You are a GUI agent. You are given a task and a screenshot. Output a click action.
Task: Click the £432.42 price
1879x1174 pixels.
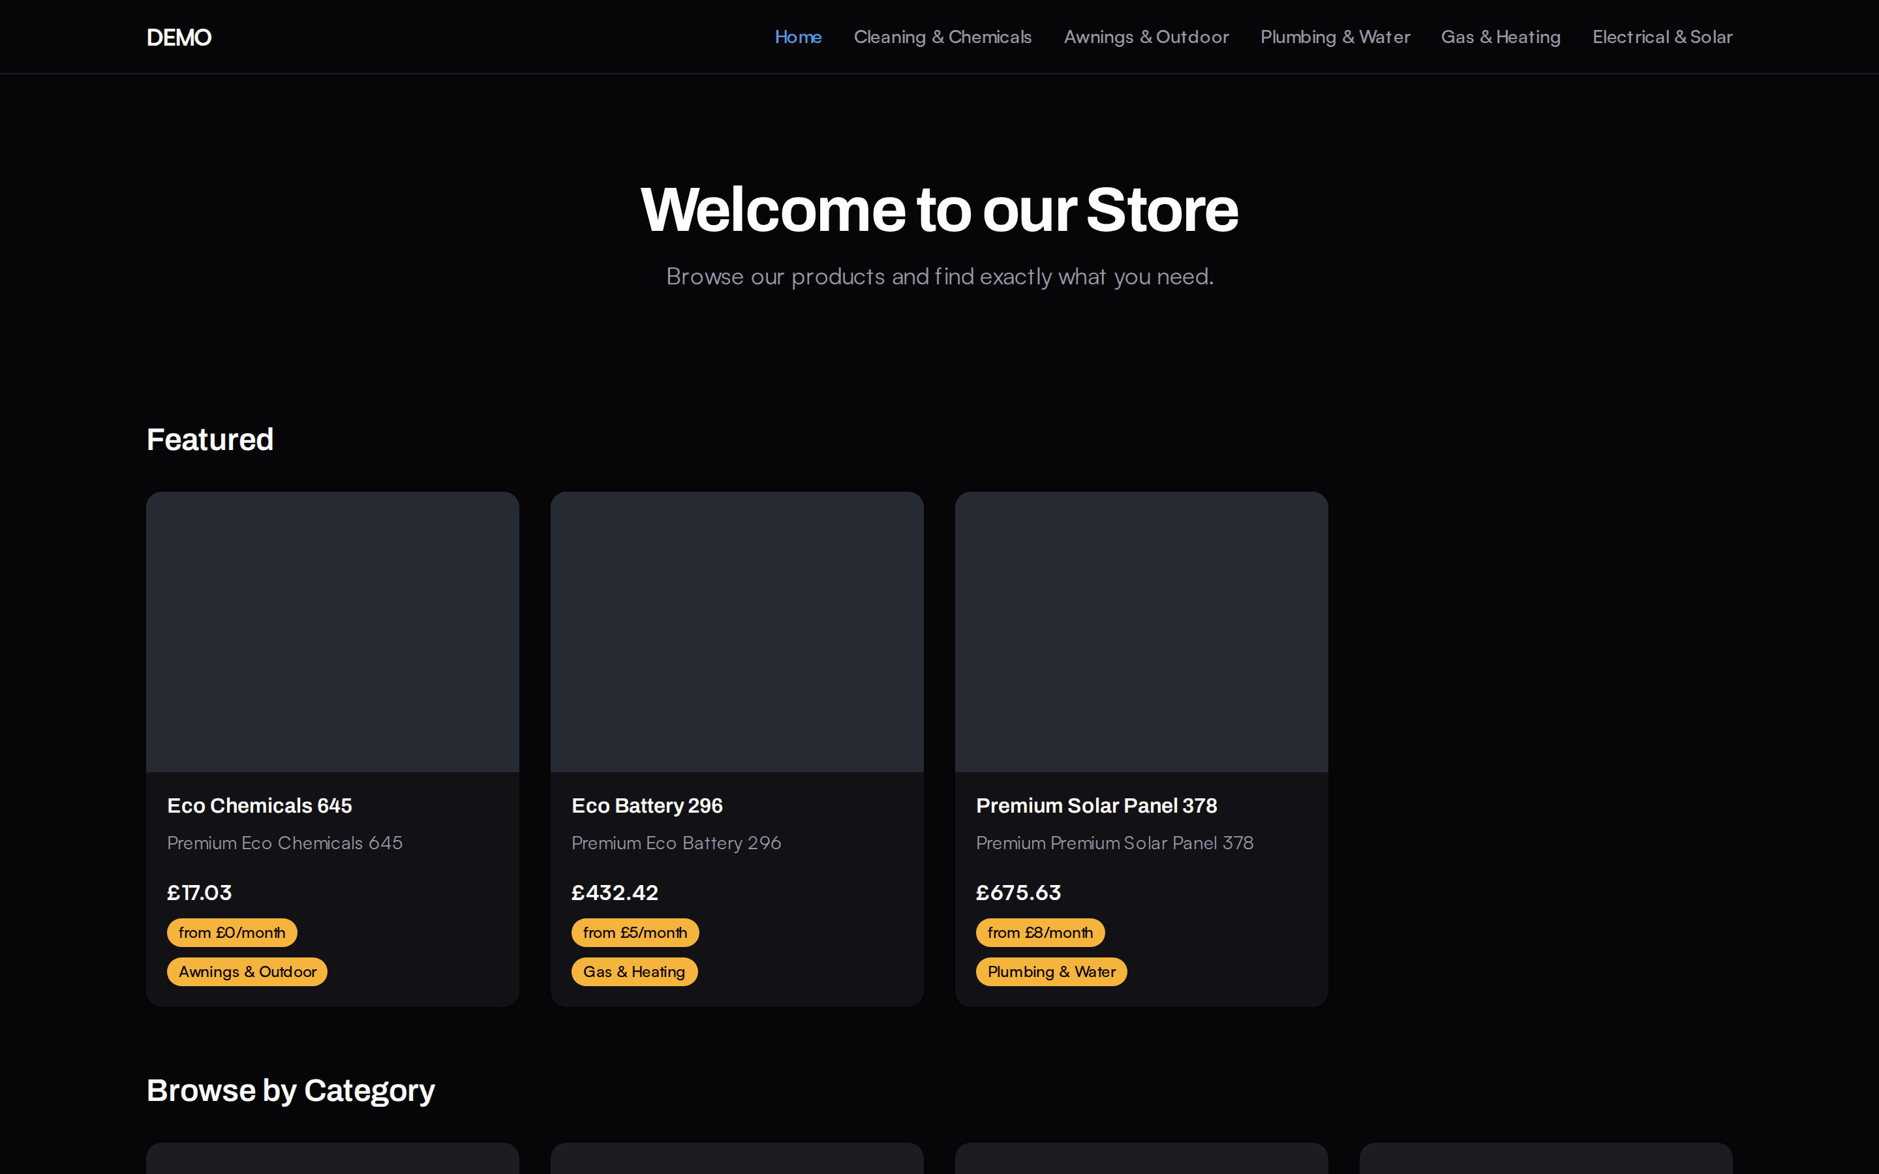pos(615,893)
